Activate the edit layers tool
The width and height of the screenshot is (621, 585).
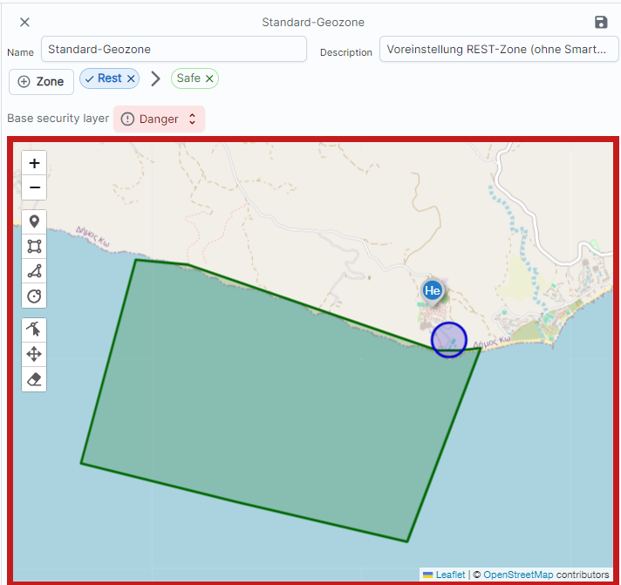tap(34, 330)
